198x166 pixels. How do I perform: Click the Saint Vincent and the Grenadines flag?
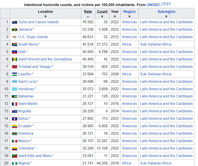point(15,59)
